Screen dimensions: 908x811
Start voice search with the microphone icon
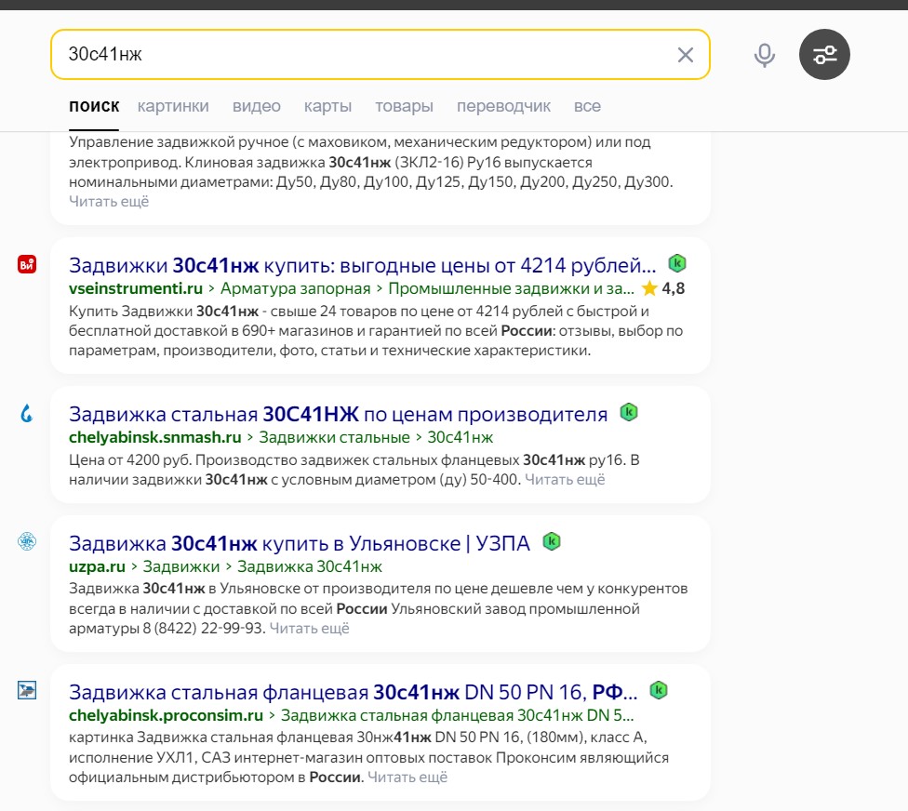coord(765,56)
